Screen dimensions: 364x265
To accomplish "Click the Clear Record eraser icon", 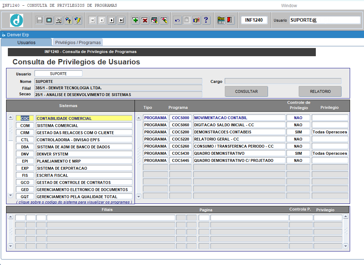I will click(164, 20).
